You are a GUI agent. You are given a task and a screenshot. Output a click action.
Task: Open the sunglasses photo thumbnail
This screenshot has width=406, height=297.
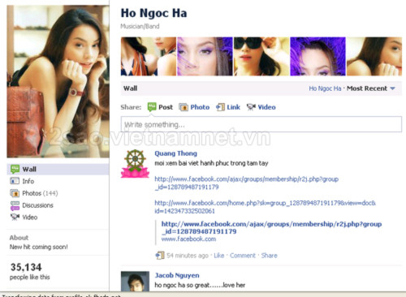point(261,57)
